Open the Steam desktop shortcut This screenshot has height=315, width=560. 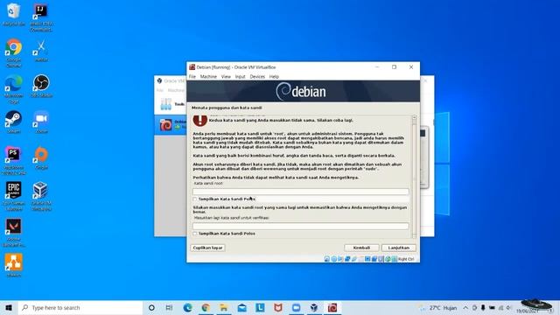point(14,122)
